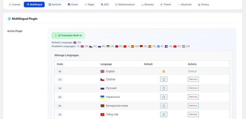246x119 pixels.
Task: Set Русский as default language star
Action: 164,88
